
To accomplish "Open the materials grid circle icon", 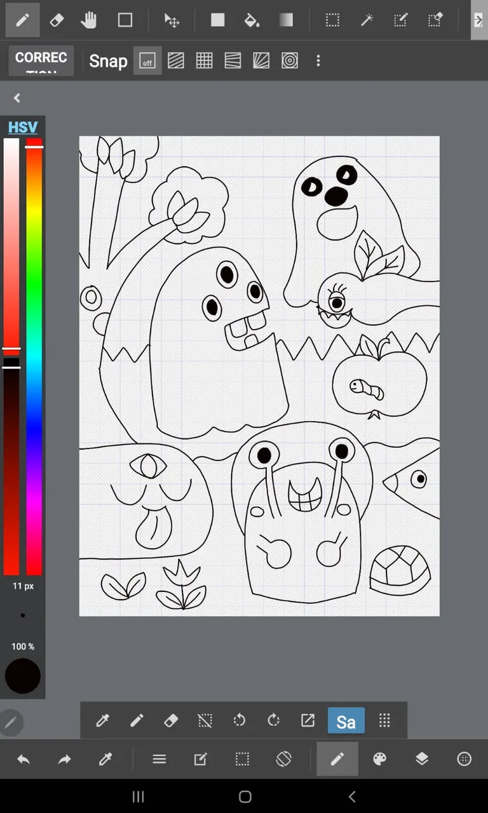I will (x=464, y=759).
